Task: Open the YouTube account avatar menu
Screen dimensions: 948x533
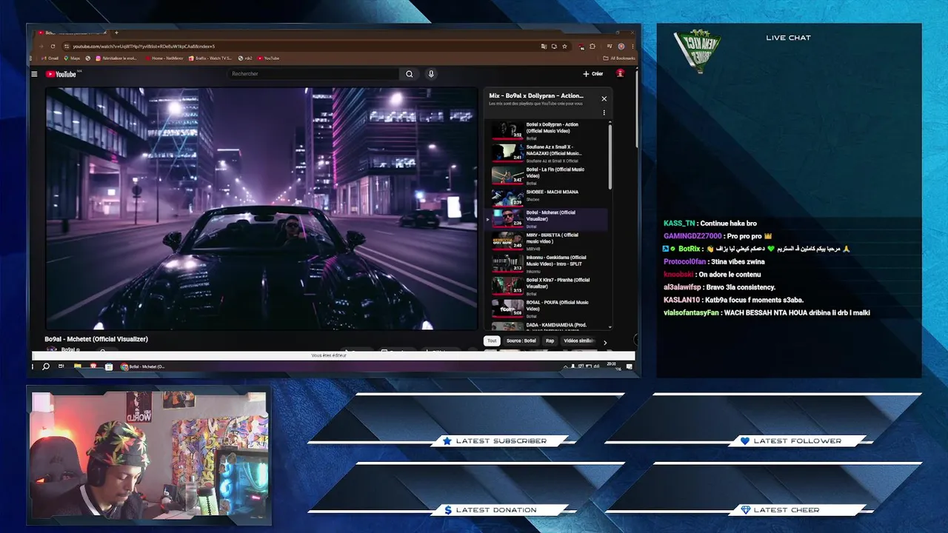Action: click(x=621, y=73)
